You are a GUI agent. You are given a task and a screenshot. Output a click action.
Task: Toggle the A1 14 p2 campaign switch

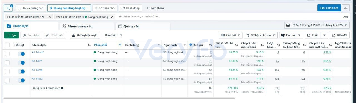click(21, 80)
